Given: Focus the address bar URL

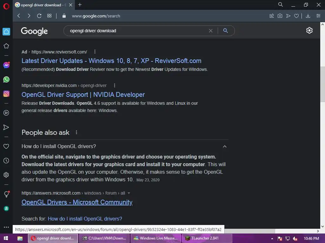Looking at the screenshot, I should [x=96, y=16].
